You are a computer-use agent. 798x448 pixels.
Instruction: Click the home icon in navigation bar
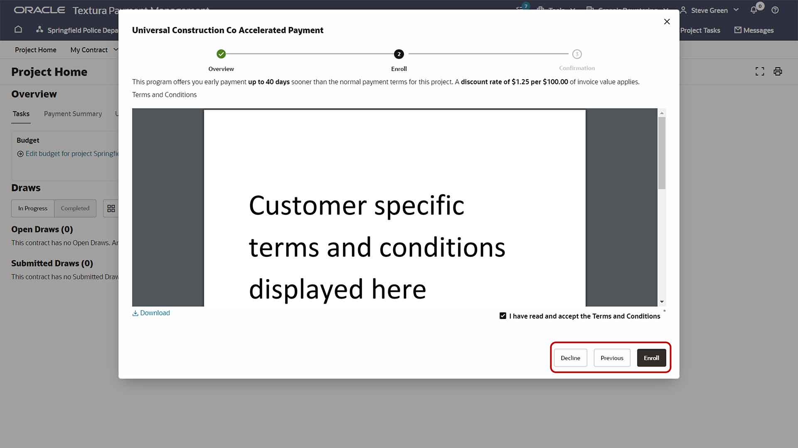click(18, 29)
